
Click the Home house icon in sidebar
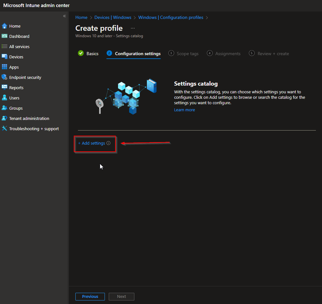pos(4,26)
